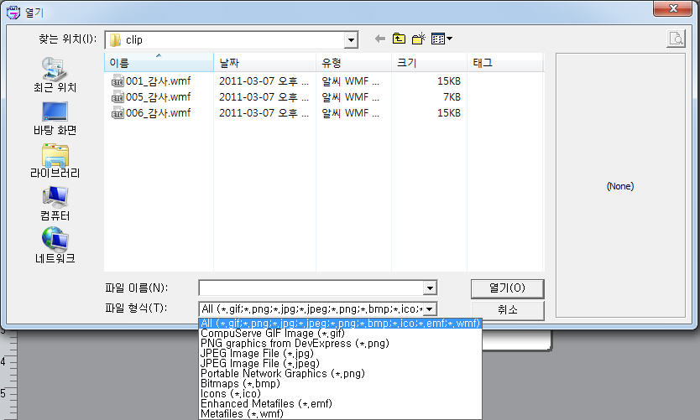Viewport: 700px width, 420px height.
Task: Choose JPEG Image File (*.jpeg) filter
Action: [x=340, y=363]
